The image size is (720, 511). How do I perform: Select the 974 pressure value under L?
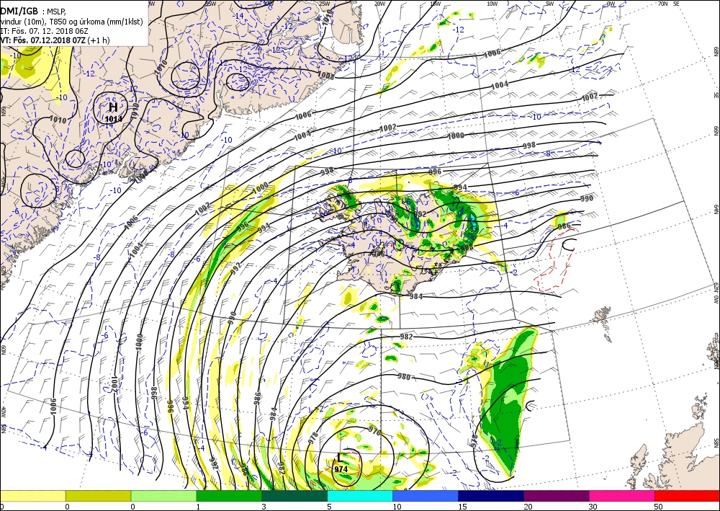(341, 469)
